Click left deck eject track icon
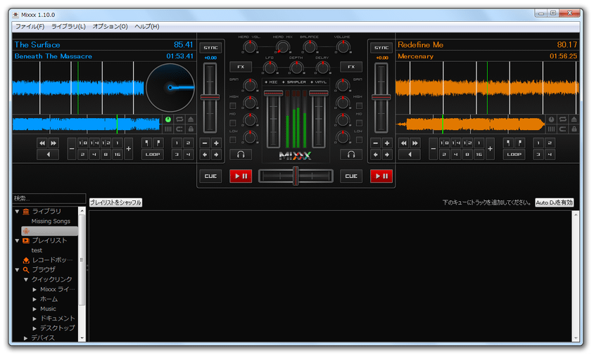 191,120
